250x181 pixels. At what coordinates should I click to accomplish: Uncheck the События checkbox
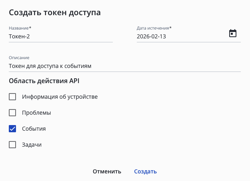click(x=12, y=129)
